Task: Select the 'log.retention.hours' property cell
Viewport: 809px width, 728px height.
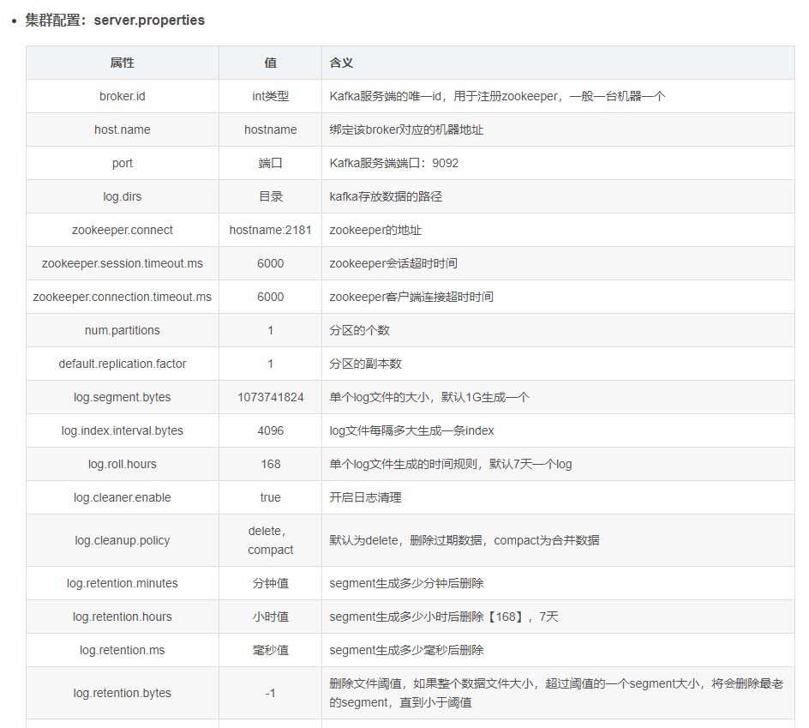Action: click(x=123, y=617)
